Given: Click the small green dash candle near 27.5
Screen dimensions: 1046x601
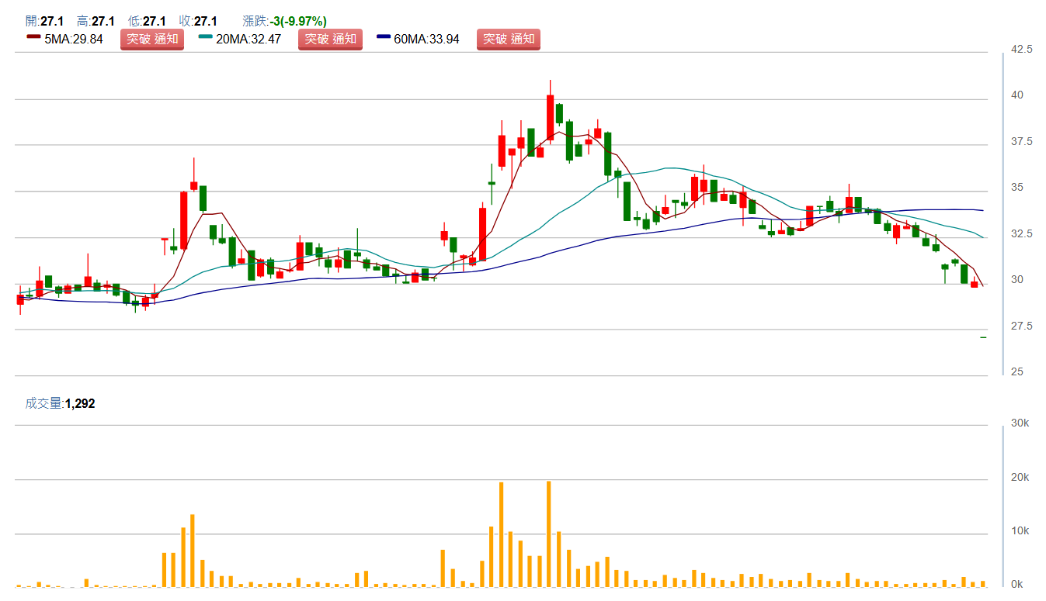Looking at the screenshot, I should point(983,337).
